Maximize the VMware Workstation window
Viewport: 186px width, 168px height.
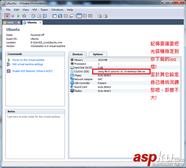pyautogui.click(x=170, y=2)
